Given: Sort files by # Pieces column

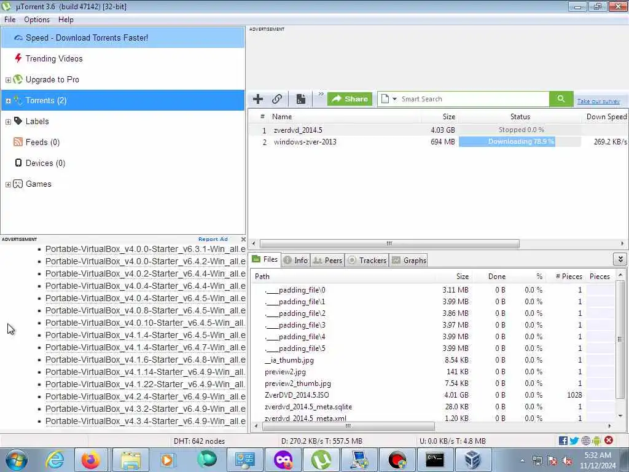Looking at the screenshot, I should tap(568, 277).
